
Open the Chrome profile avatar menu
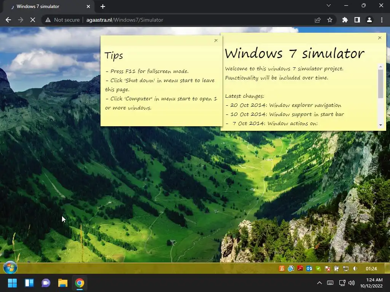click(369, 20)
